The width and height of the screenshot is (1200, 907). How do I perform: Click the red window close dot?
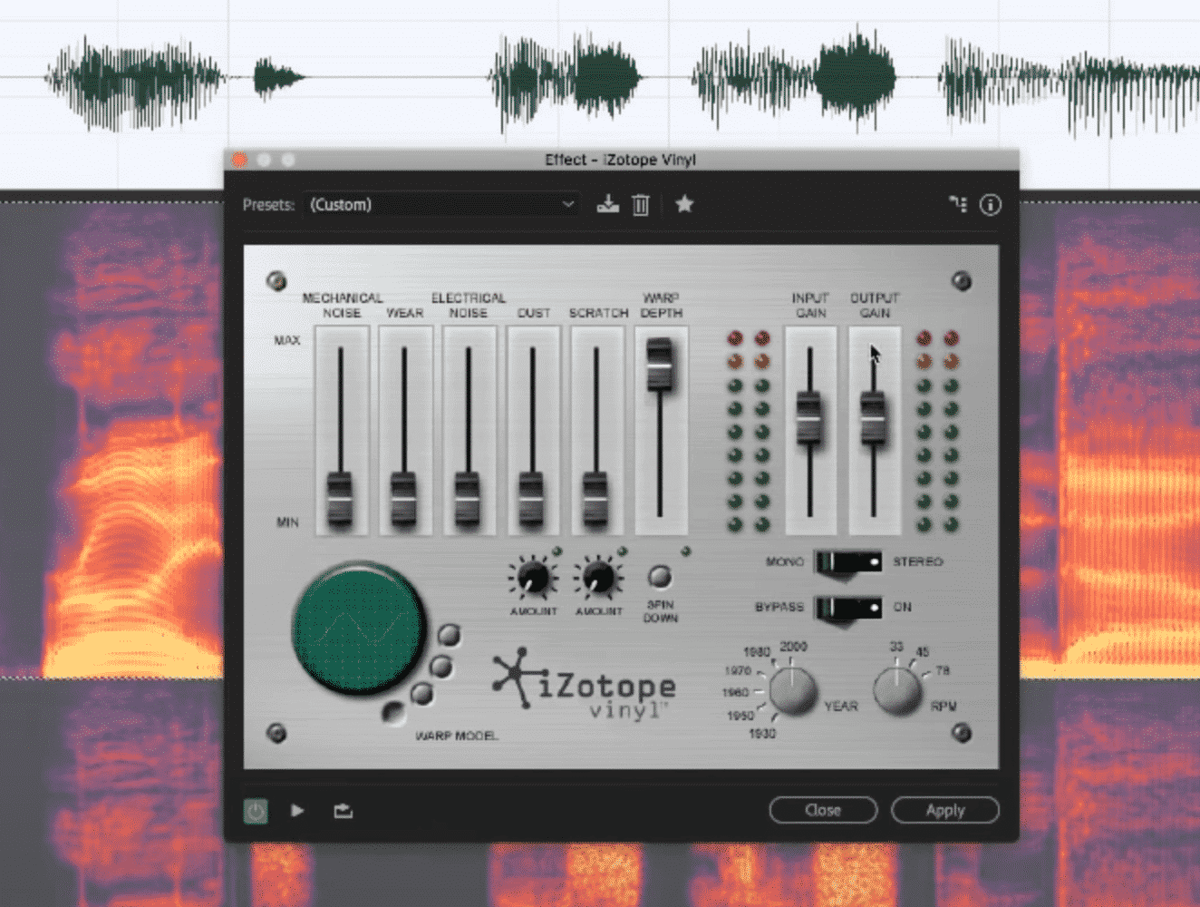tap(239, 160)
